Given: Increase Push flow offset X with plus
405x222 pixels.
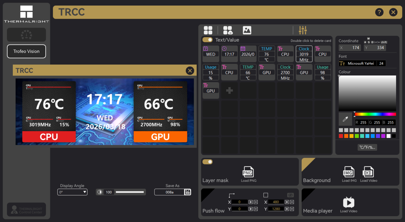Looking at the screenshot, I should (250, 202).
